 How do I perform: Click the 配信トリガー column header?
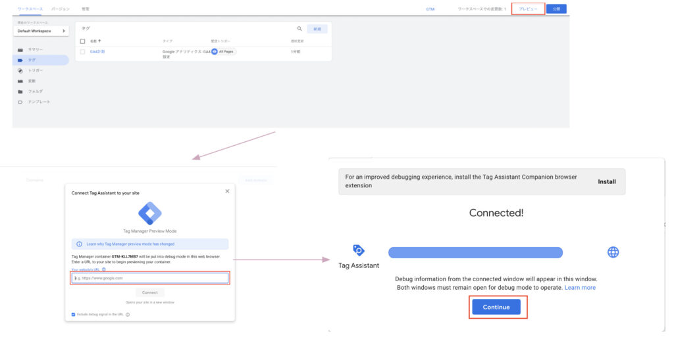point(220,41)
